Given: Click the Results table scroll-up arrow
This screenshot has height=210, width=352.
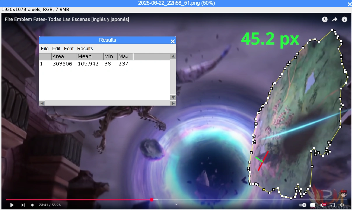Looking at the screenshot, I should (173, 56).
